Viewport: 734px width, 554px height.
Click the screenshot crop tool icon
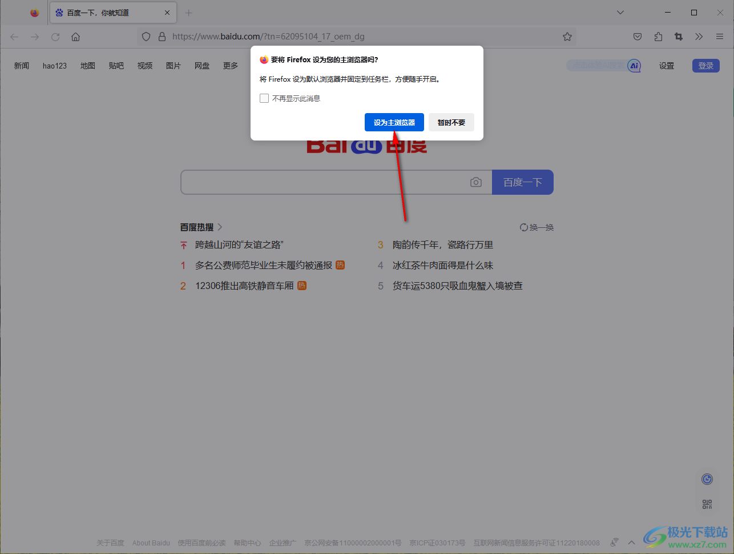679,37
